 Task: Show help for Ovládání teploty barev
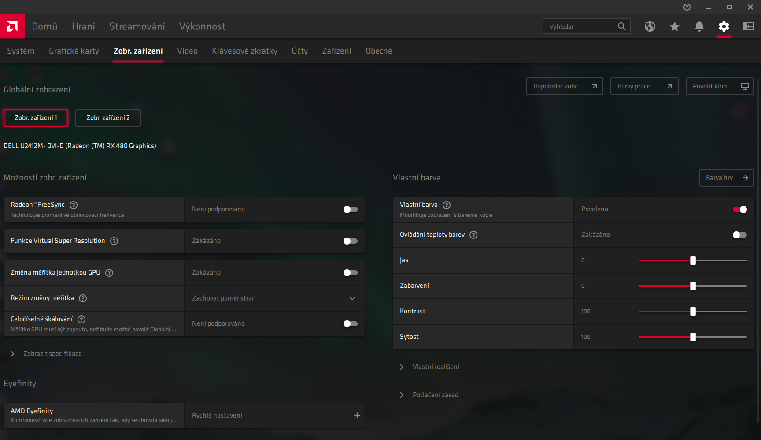[x=473, y=235]
